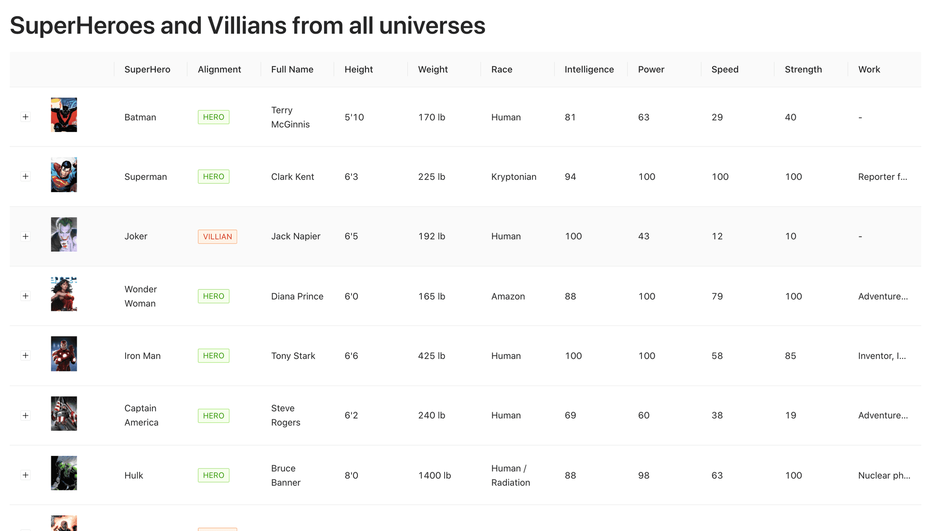Viewport: 931px width, 531px height.
Task: Expand the Joker row details
Action: 26,236
